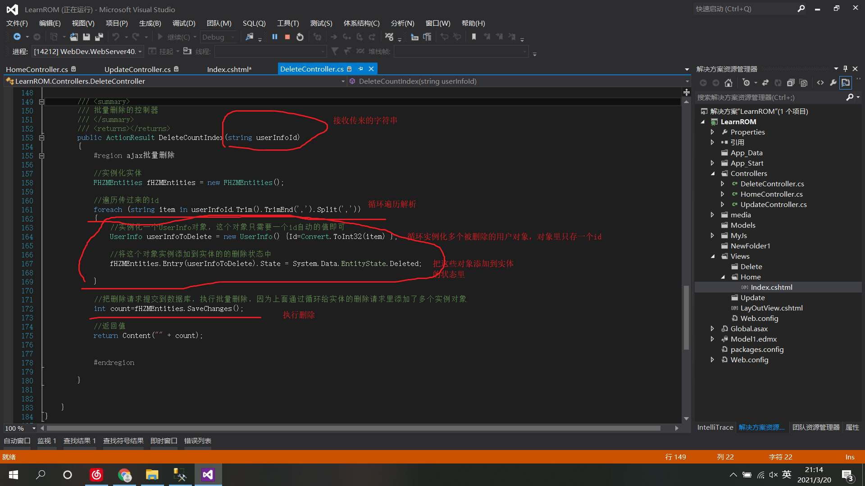865x486 pixels.
Task: Expand the media folder node
Action: tap(712, 215)
